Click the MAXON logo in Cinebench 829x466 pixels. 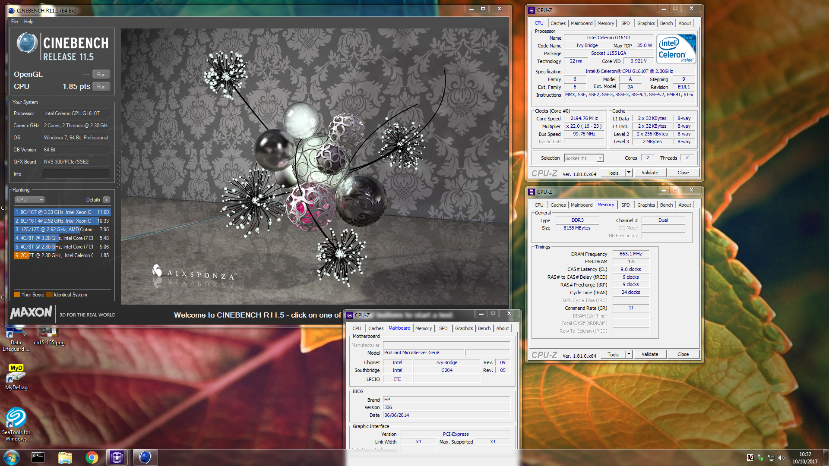(x=31, y=312)
